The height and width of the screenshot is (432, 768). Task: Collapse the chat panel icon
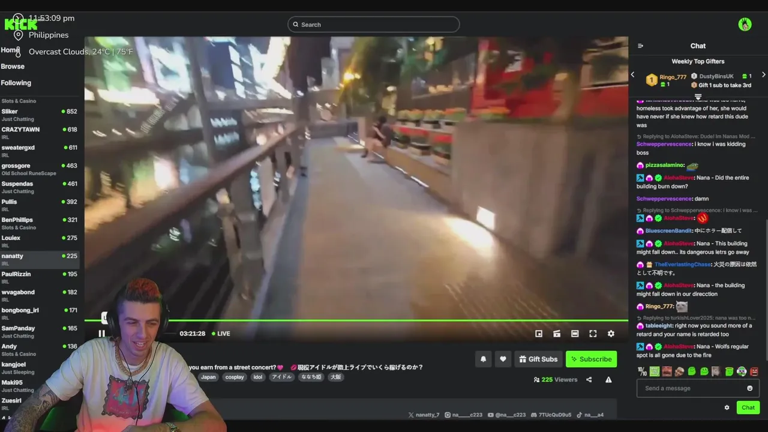point(640,46)
